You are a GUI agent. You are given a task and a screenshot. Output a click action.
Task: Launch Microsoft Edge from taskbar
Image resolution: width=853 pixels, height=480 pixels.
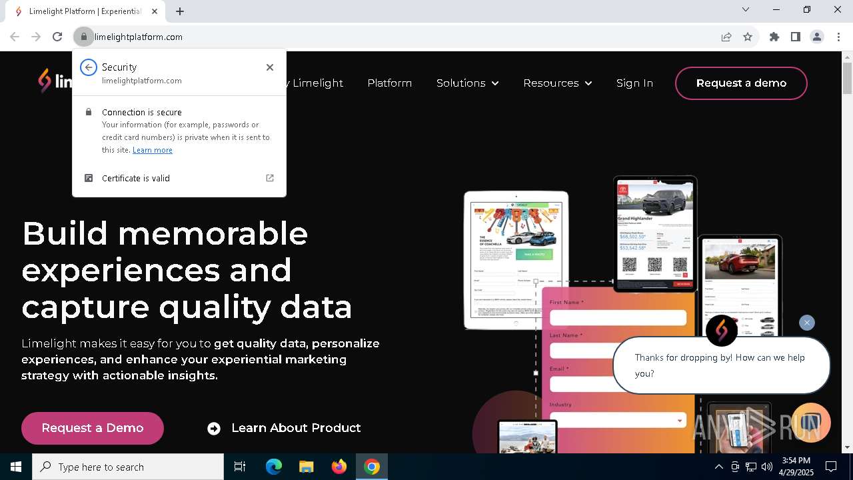(x=274, y=467)
